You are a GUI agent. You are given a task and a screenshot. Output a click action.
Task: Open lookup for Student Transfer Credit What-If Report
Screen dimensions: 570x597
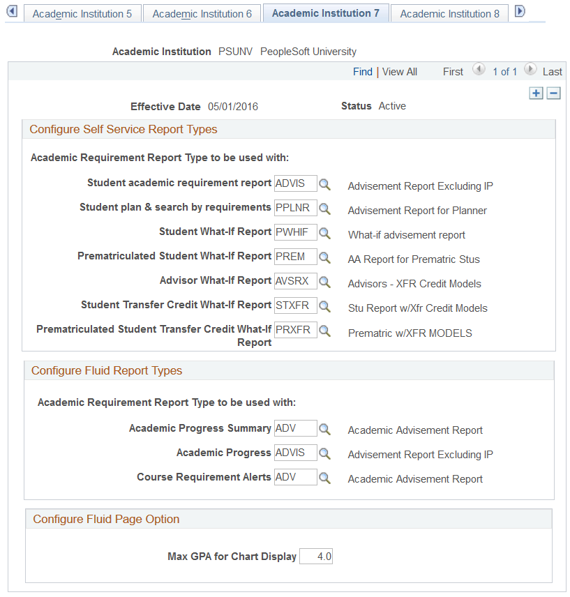pyautogui.click(x=324, y=305)
